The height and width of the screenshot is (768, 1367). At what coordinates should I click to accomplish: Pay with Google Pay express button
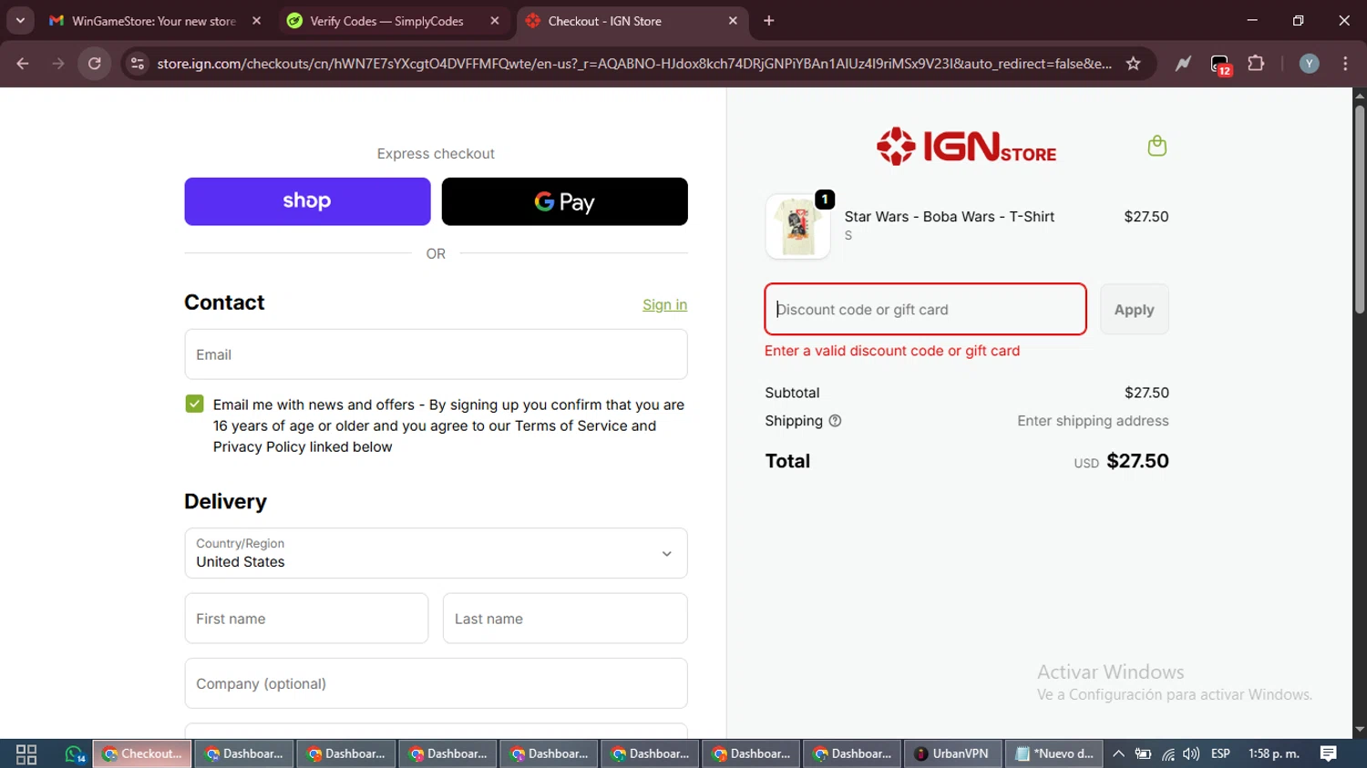565,201
